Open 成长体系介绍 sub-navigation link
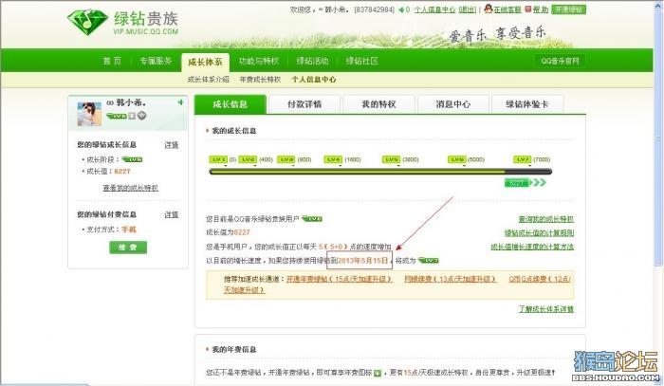Viewport: 664px width, 386px height. (209, 79)
